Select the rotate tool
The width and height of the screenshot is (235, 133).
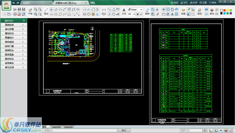click(172, 9)
